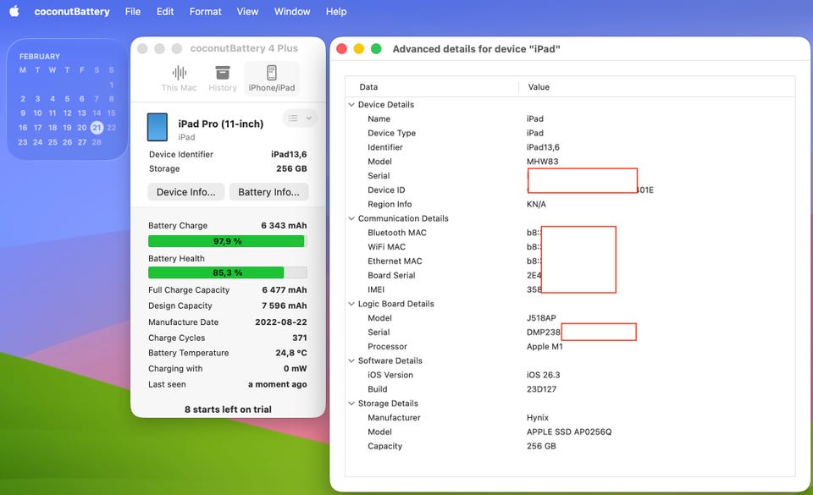
Task: Collapse the Device Details section
Action: [351, 105]
